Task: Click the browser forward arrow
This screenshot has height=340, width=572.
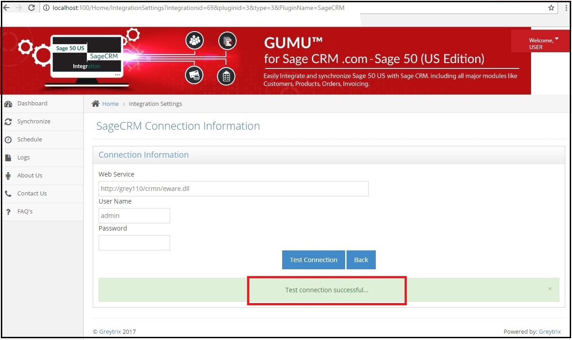Action: point(18,8)
